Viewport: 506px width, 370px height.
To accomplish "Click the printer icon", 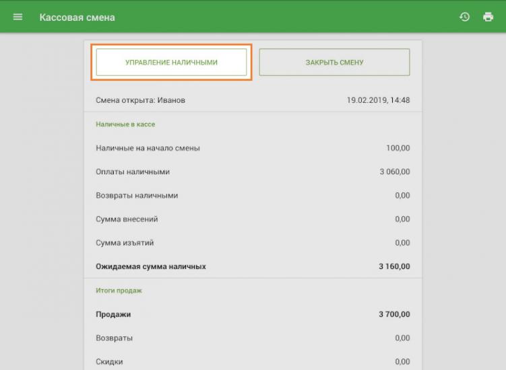I will [488, 17].
